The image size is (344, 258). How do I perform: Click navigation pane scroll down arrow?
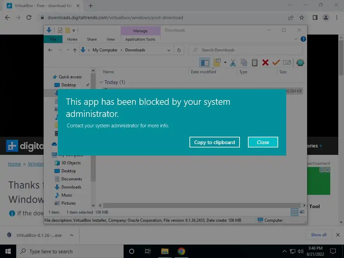(93, 206)
